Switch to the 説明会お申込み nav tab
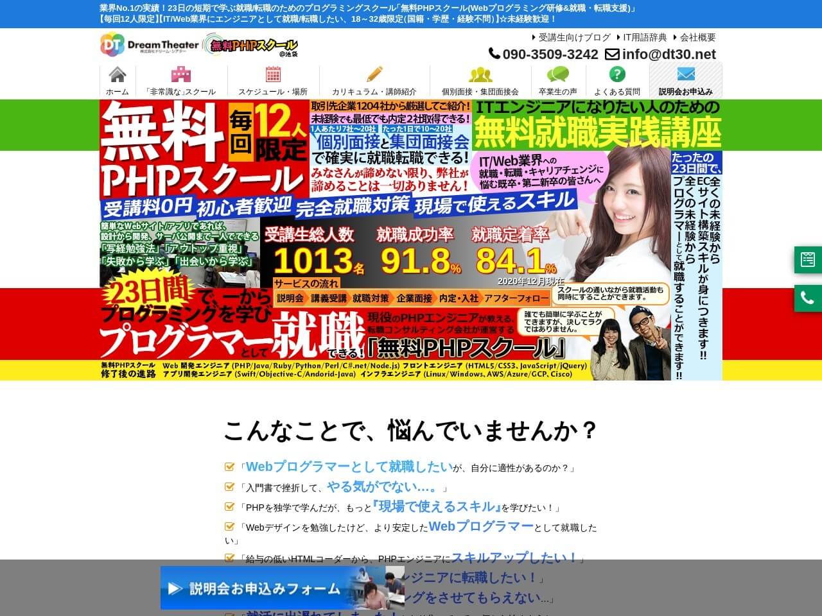 [x=685, y=92]
